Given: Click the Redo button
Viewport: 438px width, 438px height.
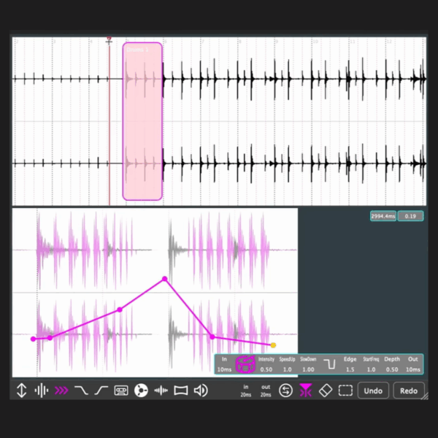Looking at the screenshot, I should click(409, 391).
